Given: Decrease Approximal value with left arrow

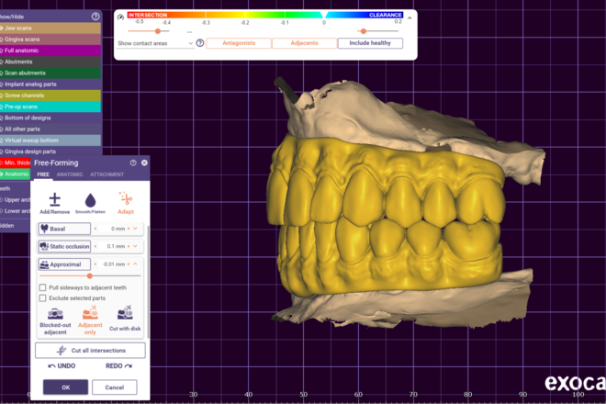Looking at the screenshot, I should pos(95,264).
